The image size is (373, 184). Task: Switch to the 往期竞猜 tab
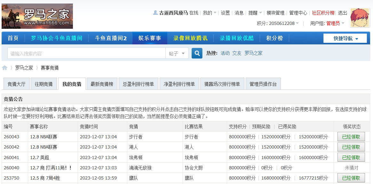(x=44, y=83)
